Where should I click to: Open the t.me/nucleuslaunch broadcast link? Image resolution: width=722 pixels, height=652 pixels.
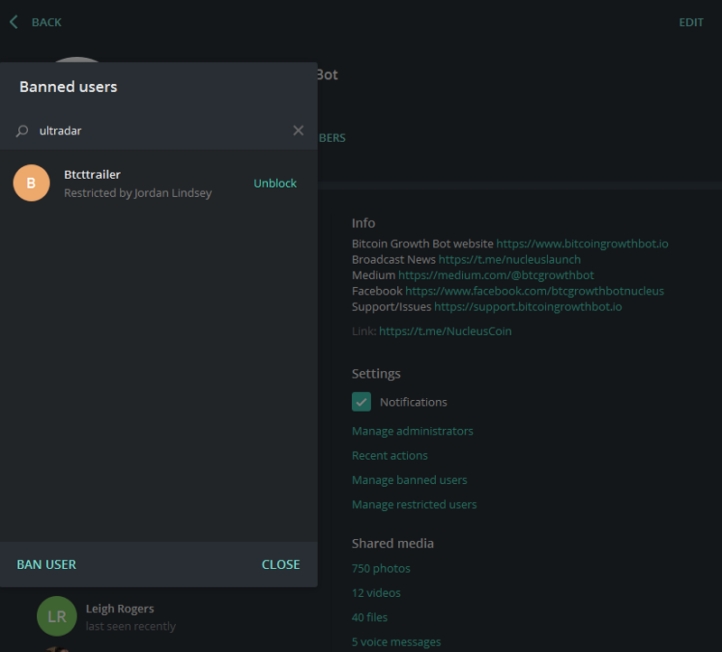pos(509,259)
